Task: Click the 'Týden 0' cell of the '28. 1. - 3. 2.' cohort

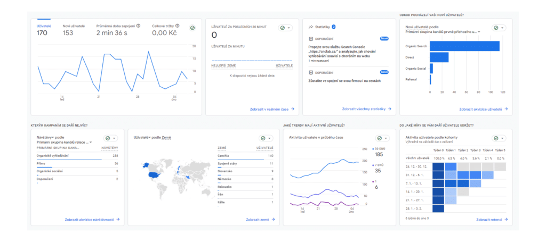Action: [438, 208]
